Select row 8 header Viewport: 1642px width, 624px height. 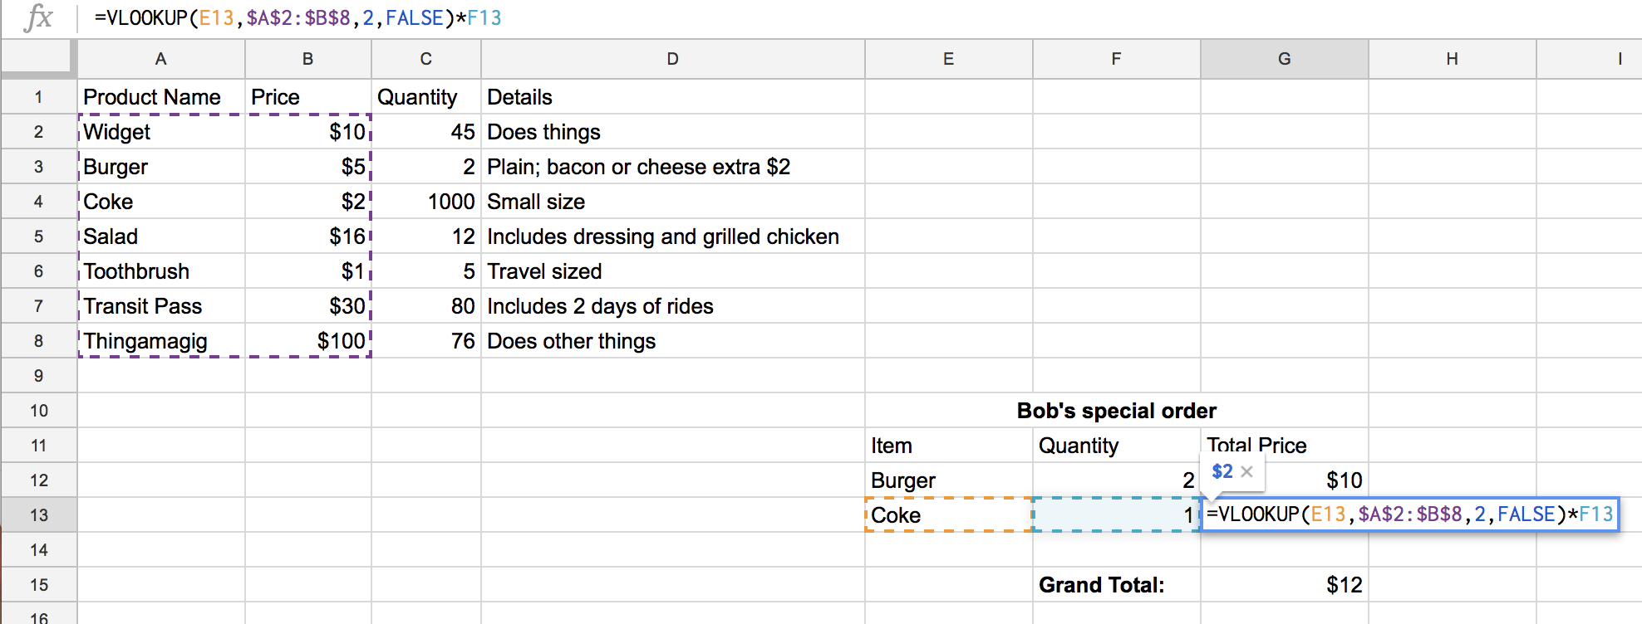click(39, 340)
